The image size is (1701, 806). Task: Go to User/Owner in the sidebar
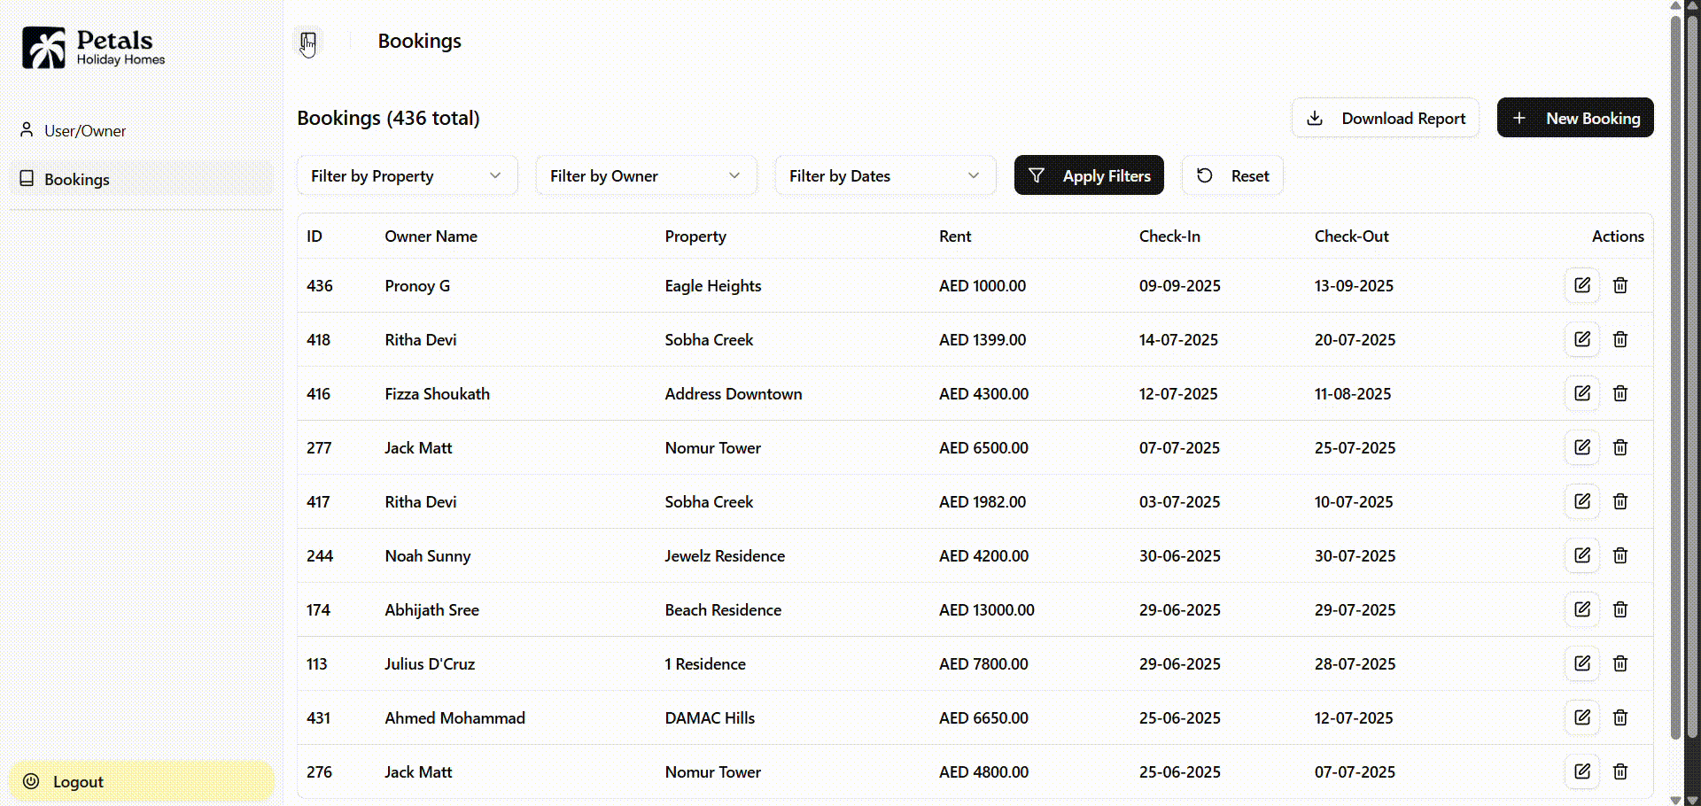tap(85, 131)
